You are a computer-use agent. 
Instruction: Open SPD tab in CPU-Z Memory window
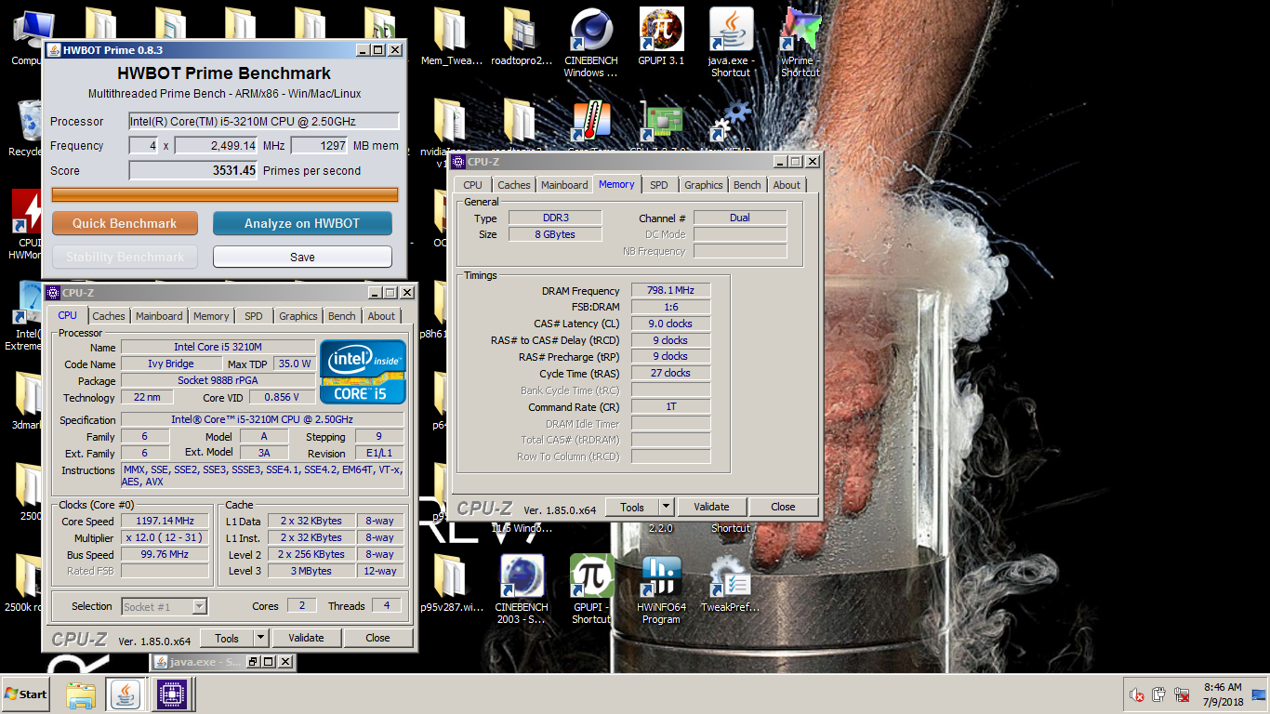[658, 185]
